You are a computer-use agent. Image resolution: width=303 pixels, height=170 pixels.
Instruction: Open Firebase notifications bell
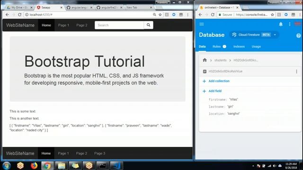[x=281, y=24]
